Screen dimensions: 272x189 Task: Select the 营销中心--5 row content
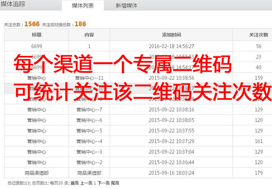pos(89,131)
